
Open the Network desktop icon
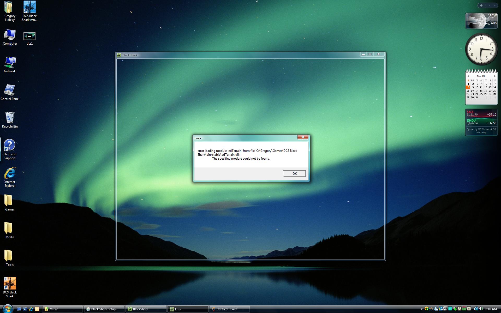[x=10, y=65]
